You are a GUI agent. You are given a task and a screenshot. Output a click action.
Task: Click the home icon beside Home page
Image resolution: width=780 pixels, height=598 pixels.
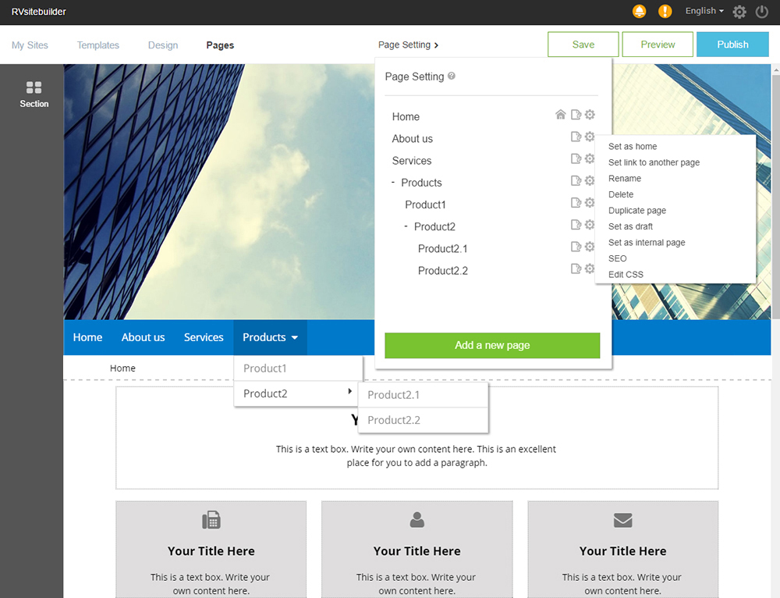pos(560,115)
